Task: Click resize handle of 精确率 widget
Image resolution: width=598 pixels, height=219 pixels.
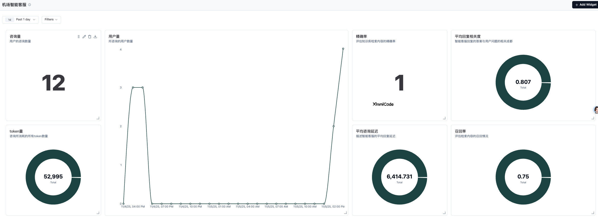Action: point(444,118)
